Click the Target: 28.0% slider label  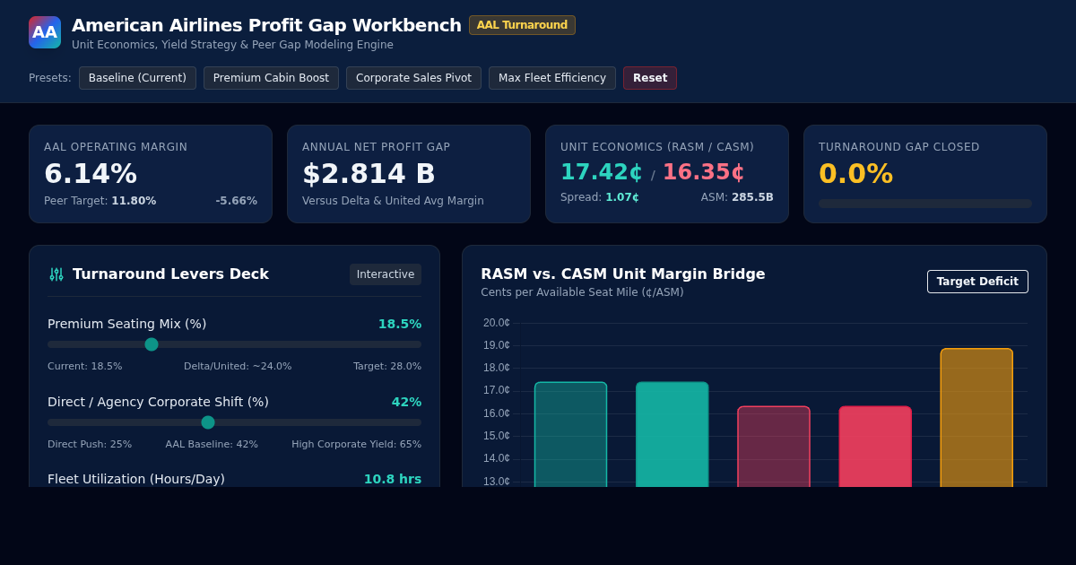[x=387, y=366]
